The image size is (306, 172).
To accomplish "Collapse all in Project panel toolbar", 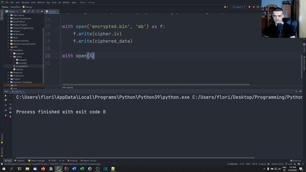I will (x=33, y=11).
